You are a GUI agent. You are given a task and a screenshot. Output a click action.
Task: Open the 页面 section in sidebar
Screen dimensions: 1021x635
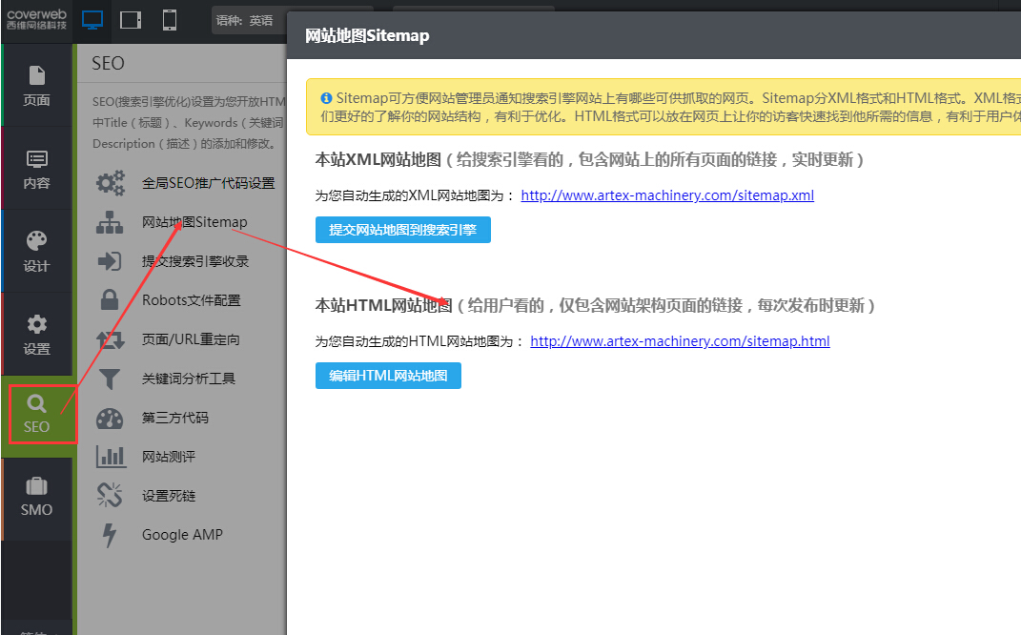36,86
